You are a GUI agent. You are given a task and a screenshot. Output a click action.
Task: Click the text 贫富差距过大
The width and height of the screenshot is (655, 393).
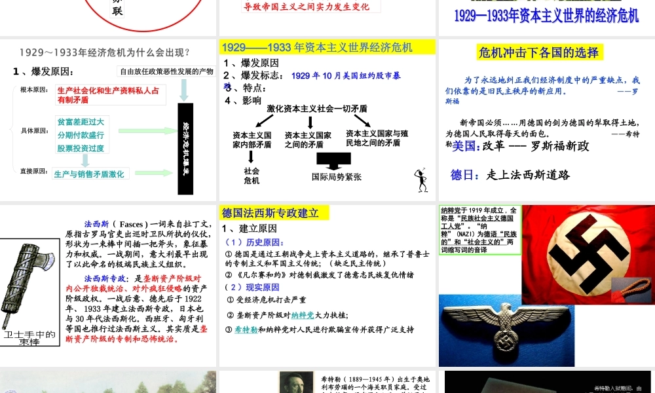[81, 122]
